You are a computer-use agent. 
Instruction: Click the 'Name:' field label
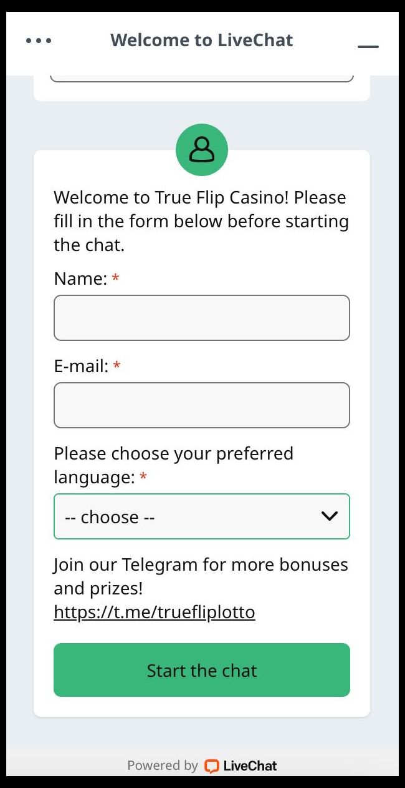tap(80, 278)
